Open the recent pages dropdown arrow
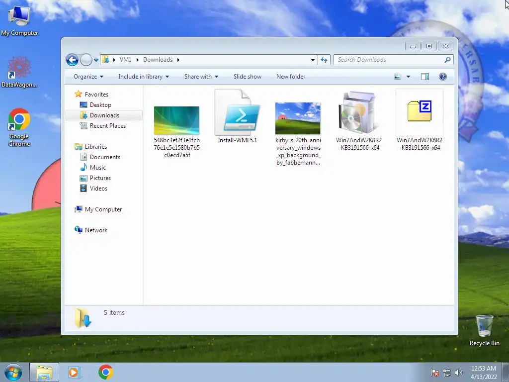The image size is (509, 382). (x=96, y=60)
